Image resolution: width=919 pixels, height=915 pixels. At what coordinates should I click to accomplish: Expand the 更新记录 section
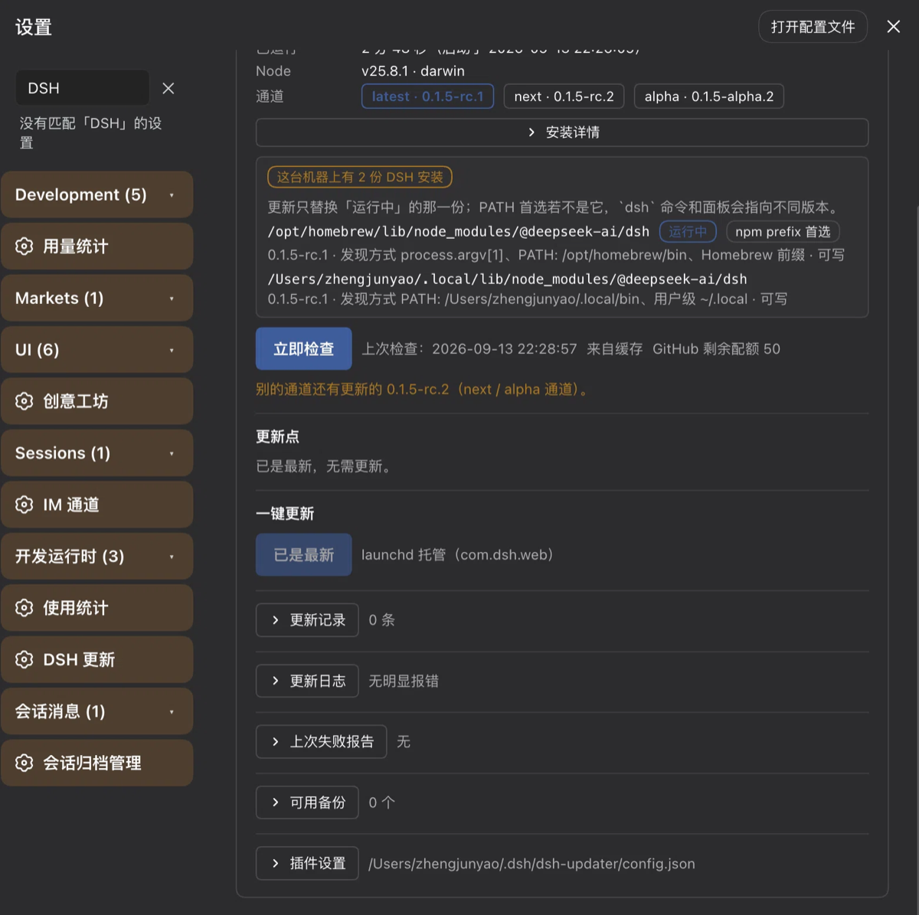click(307, 620)
